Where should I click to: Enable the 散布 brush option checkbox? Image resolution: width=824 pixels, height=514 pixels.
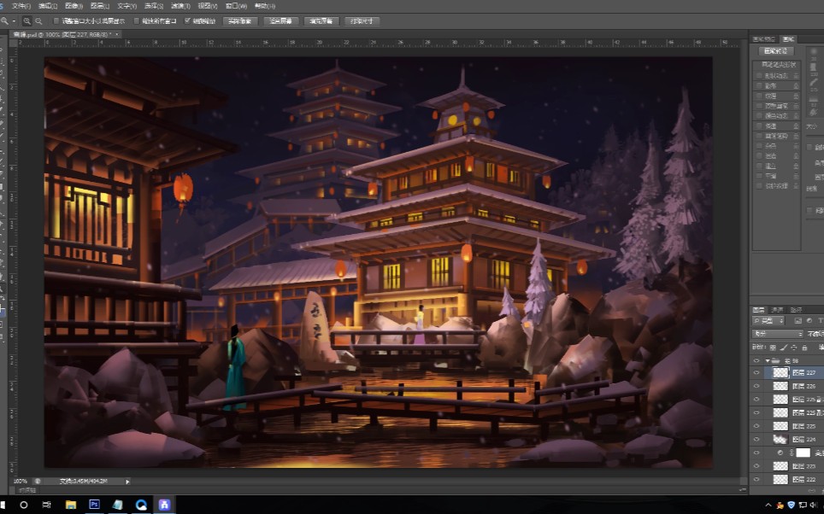point(759,85)
